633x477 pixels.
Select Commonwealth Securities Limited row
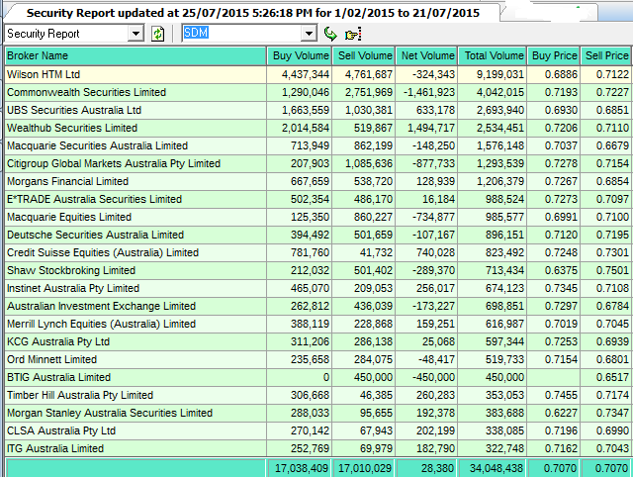(318, 92)
